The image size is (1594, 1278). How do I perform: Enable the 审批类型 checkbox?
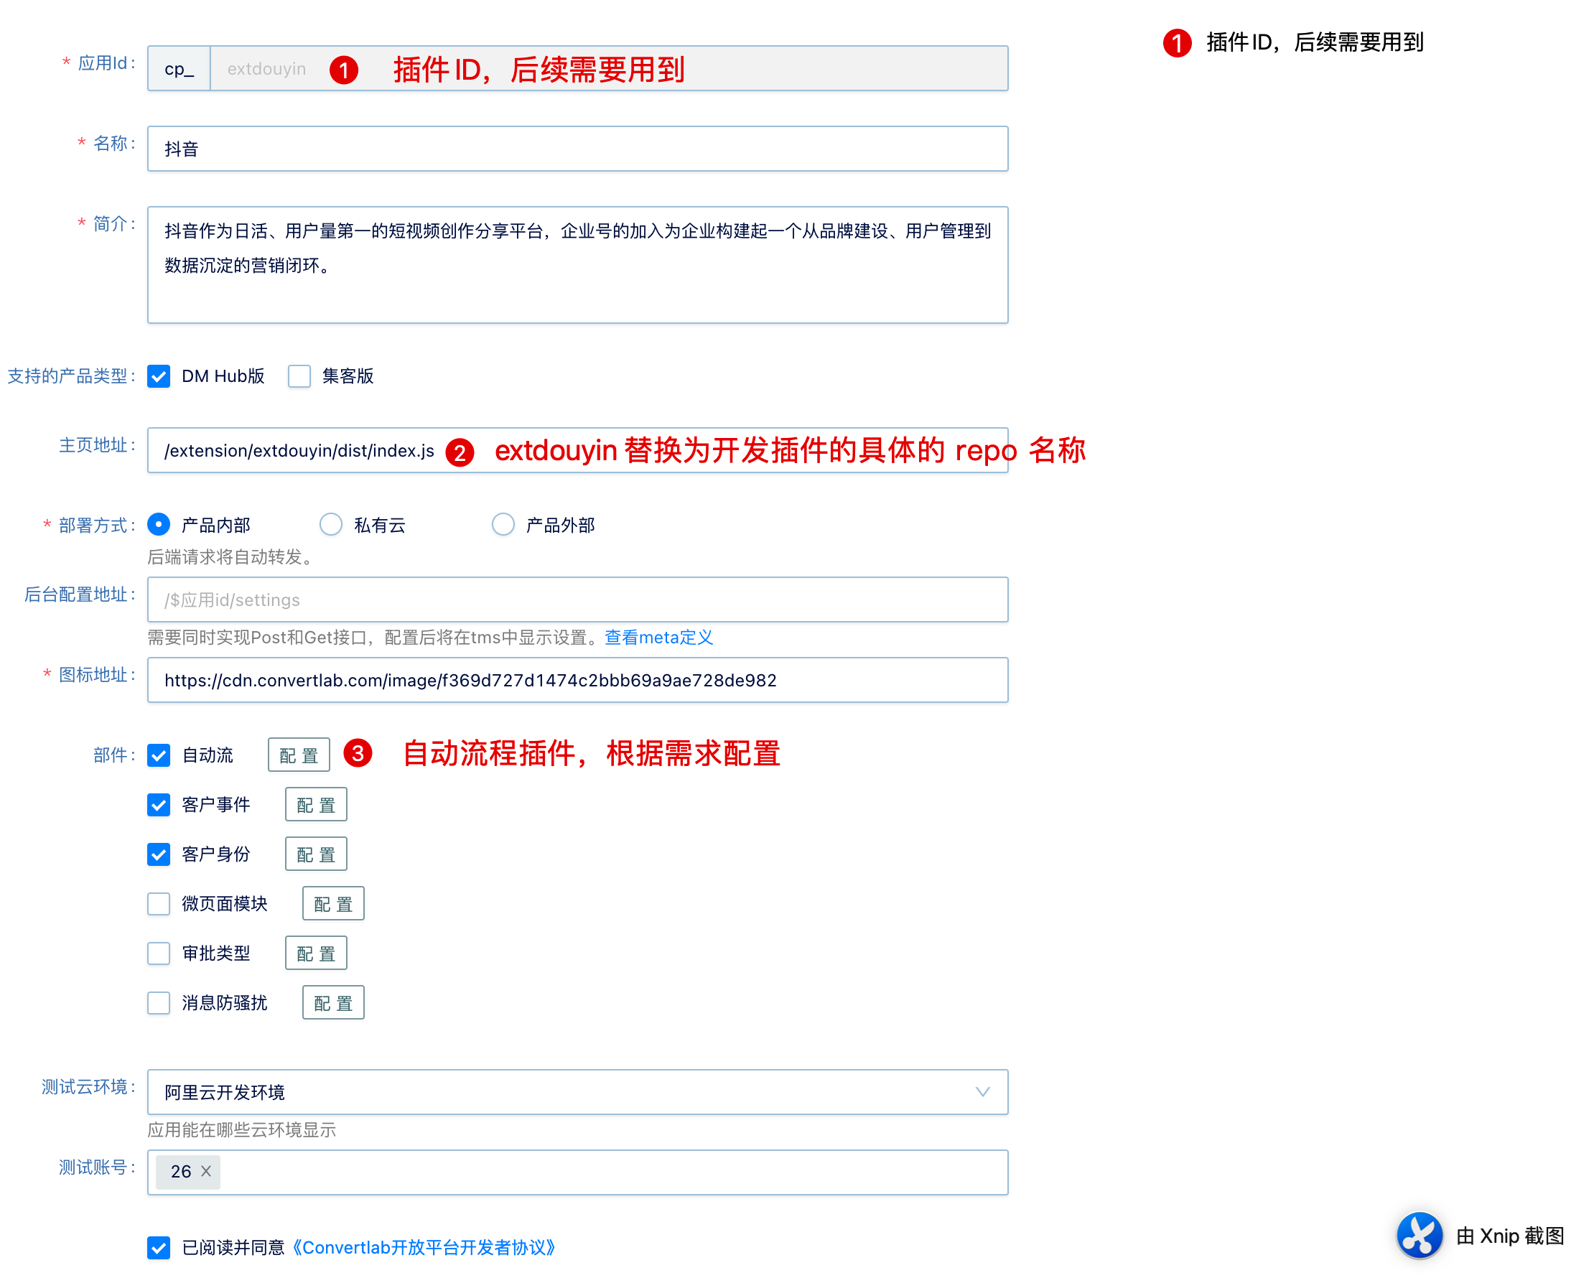pos(159,953)
